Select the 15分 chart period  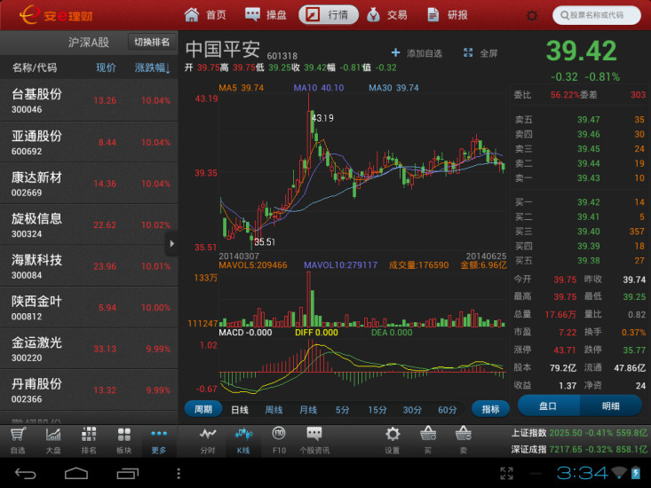point(377,410)
